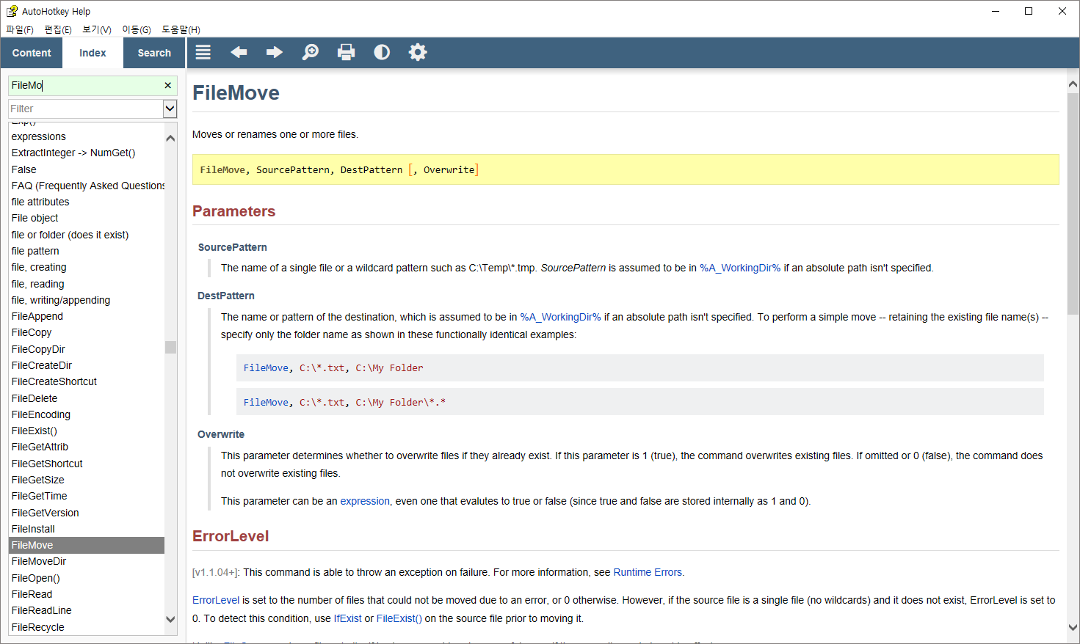Image resolution: width=1080 pixels, height=644 pixels.
Task: Click the index list scroll down arrow
Action: click(x=170, y=620)
